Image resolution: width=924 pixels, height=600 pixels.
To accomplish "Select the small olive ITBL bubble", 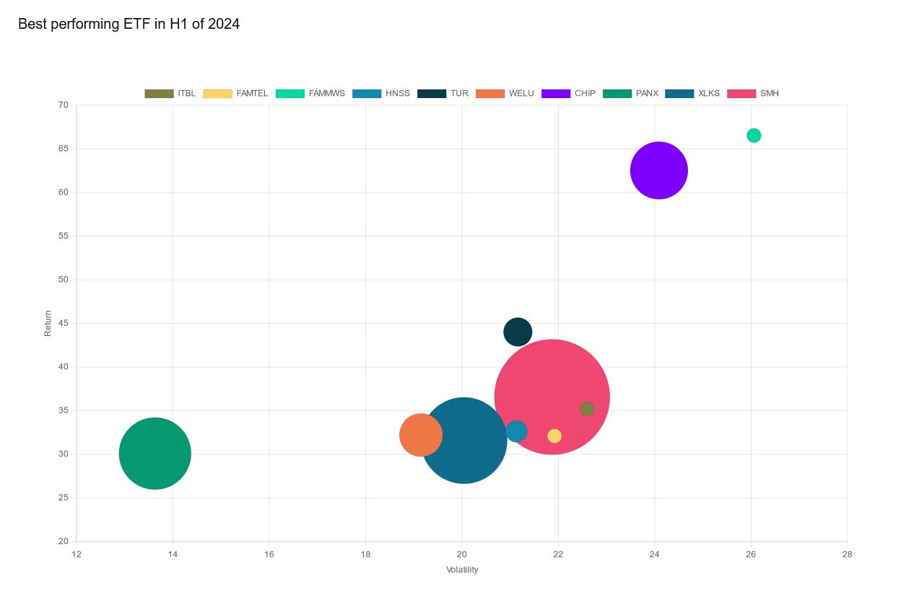I will pos(588,409).
